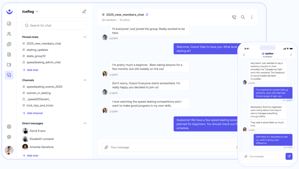Viewport: 299px width, 169px height.
Task: Click the send button in phone chat
Action: point(289,156)
